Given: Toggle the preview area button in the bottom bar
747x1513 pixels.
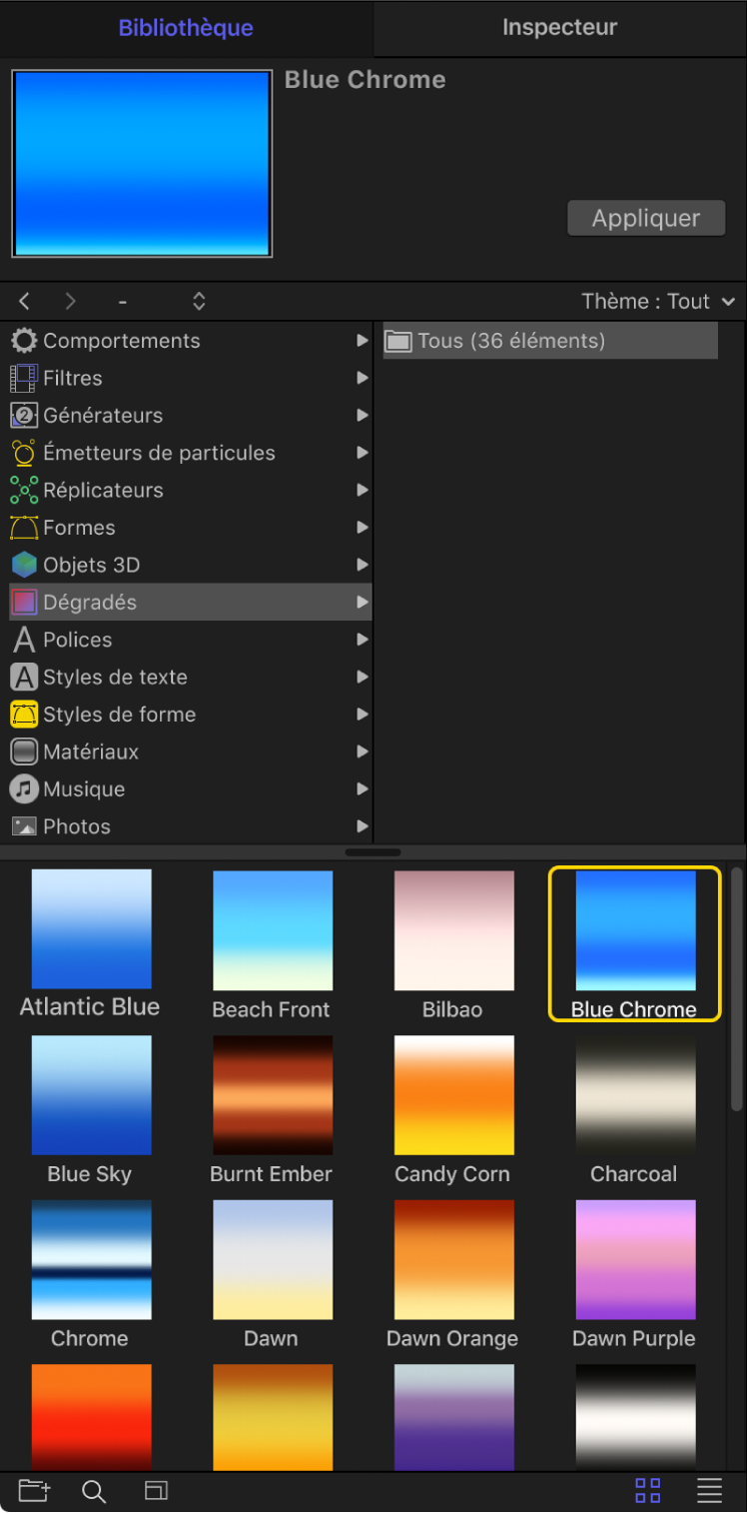Looking at the screenshot, I should (x=156, y=1491).
